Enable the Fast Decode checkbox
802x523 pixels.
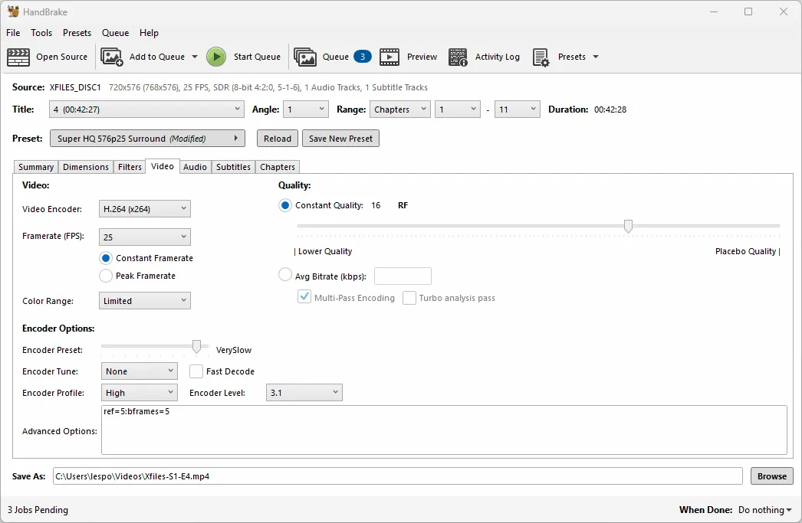tap(196, 371)
